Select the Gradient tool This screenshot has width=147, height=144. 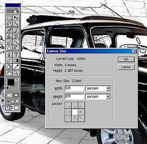pos(16,60)
